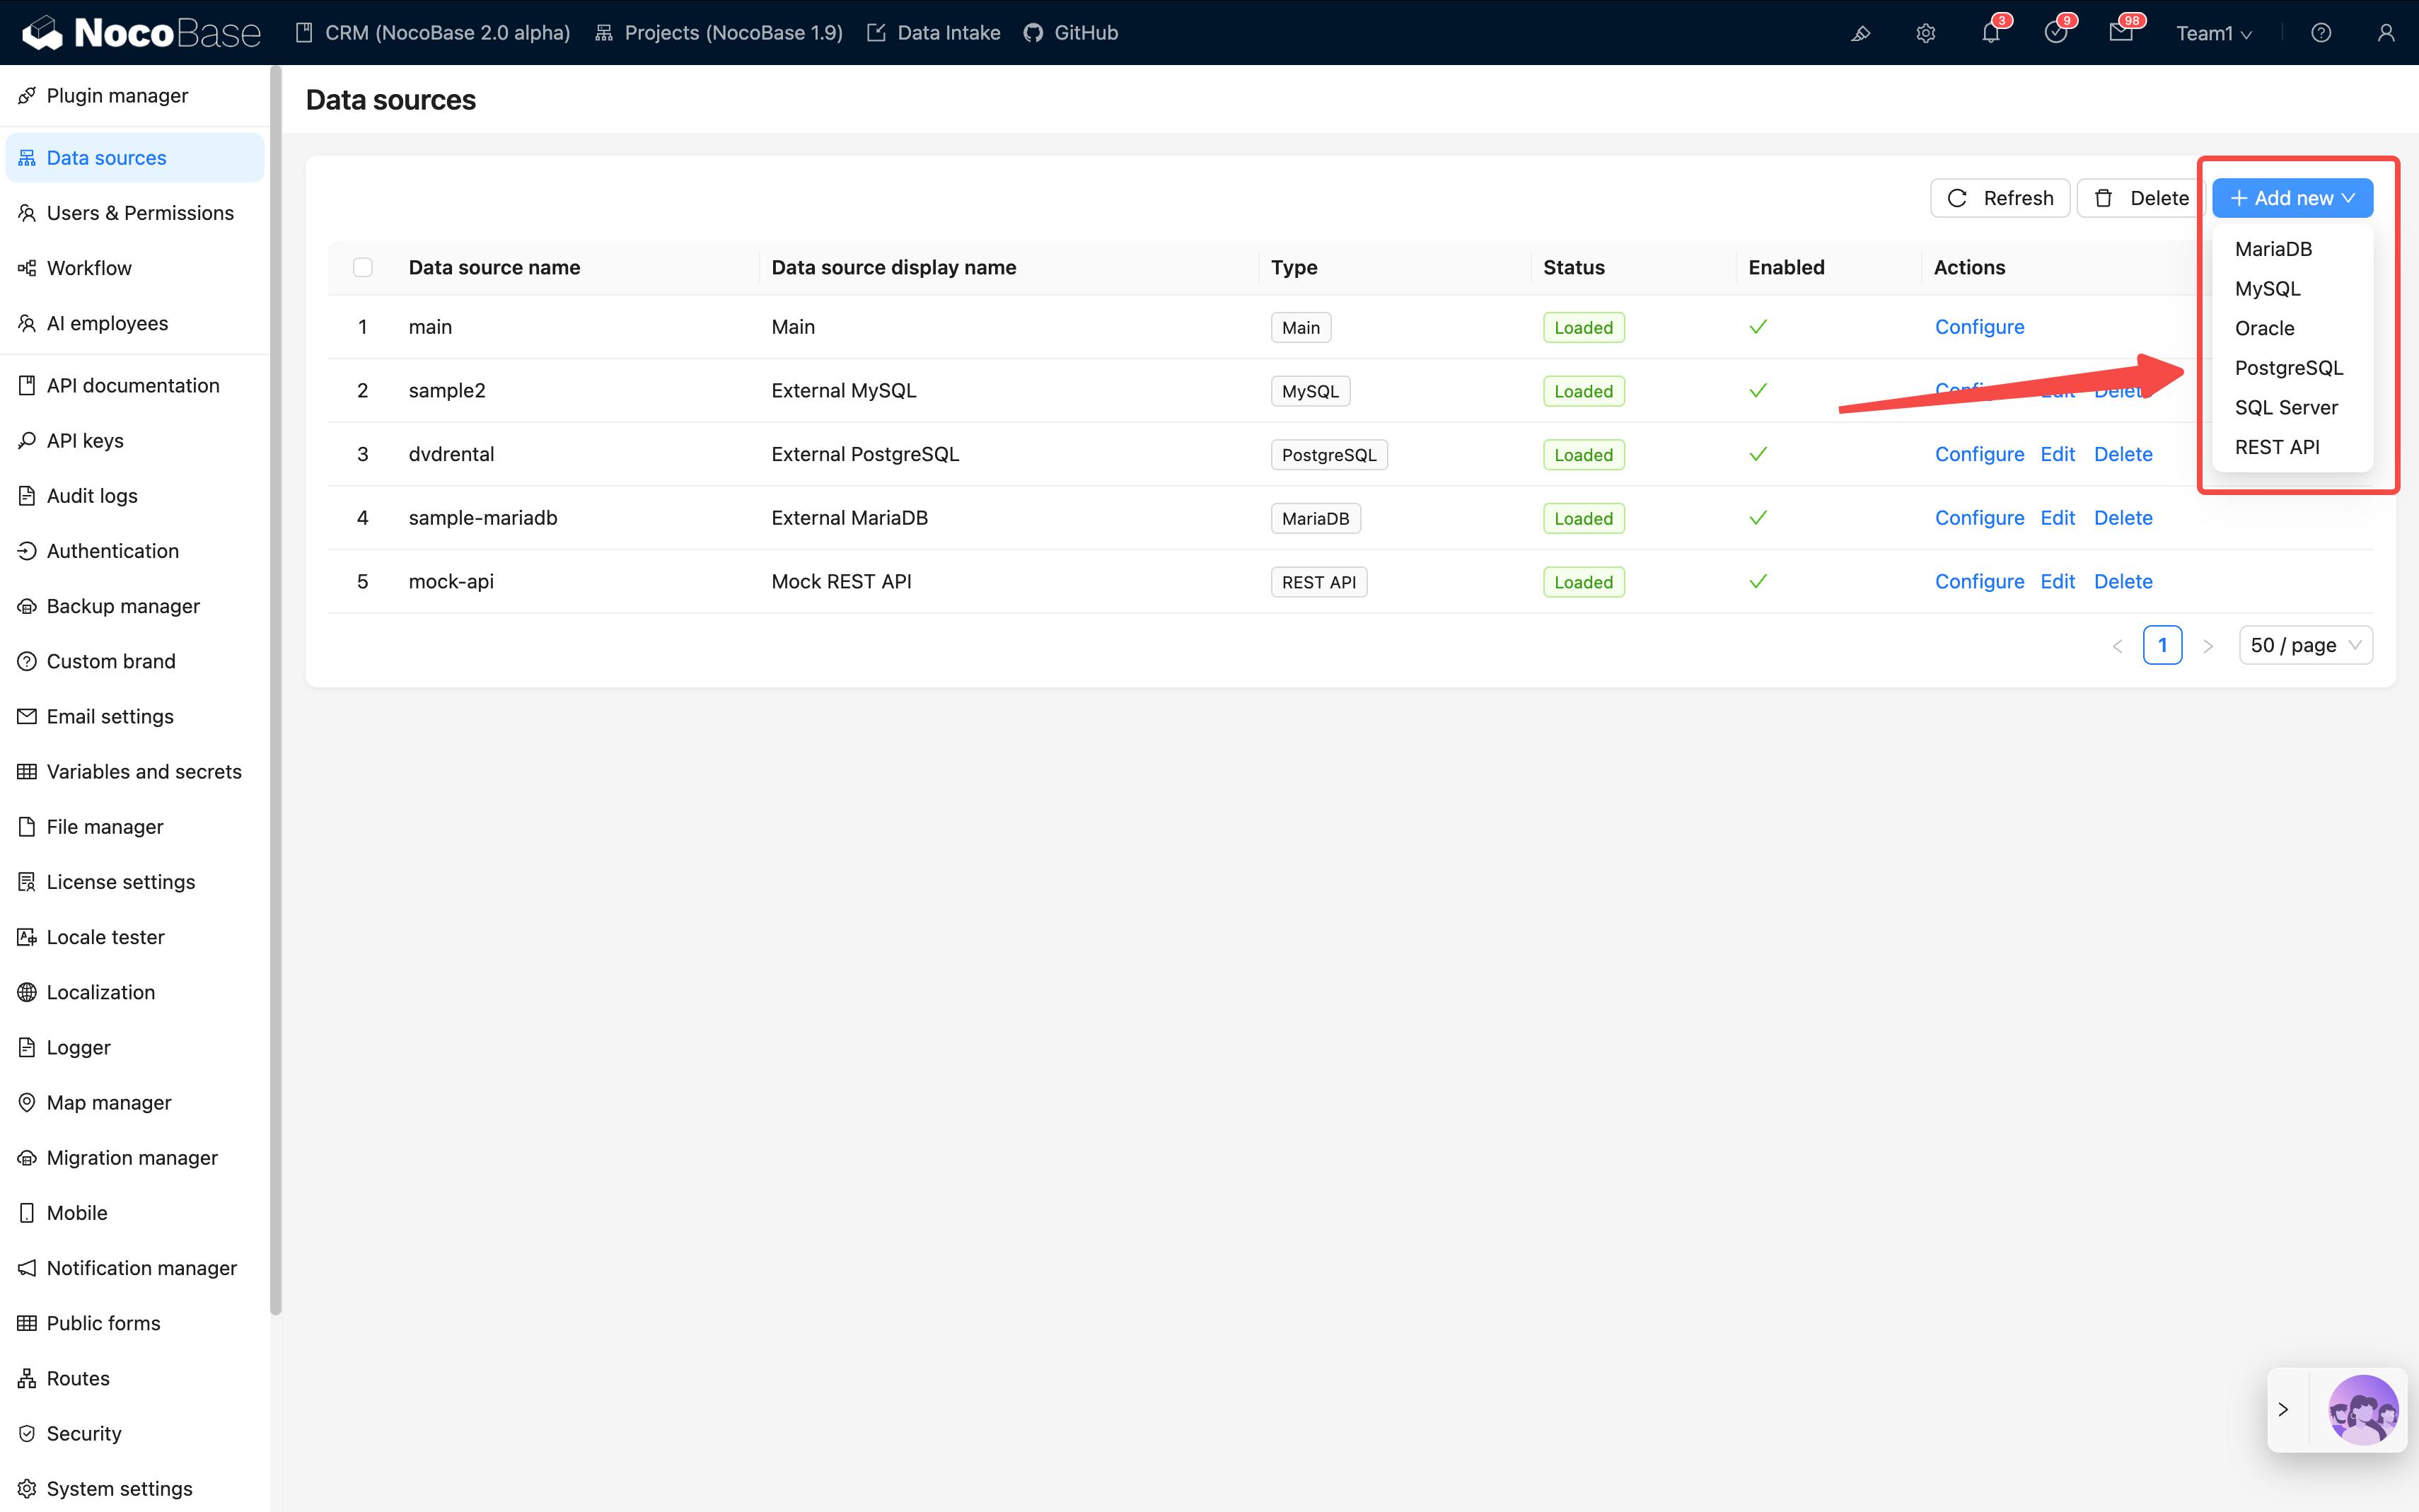Open the inbox showing 98 messages

coord(2122,33)
